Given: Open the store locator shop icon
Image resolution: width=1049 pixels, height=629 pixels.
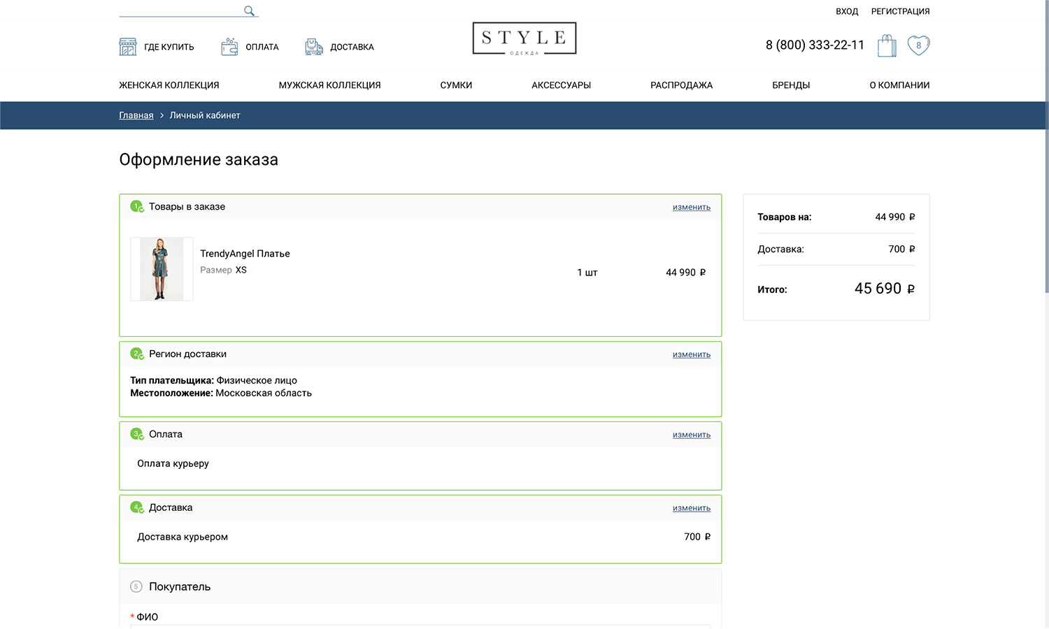Looking at the screenshot, I should pyautogui.click(x=128, y=47).
